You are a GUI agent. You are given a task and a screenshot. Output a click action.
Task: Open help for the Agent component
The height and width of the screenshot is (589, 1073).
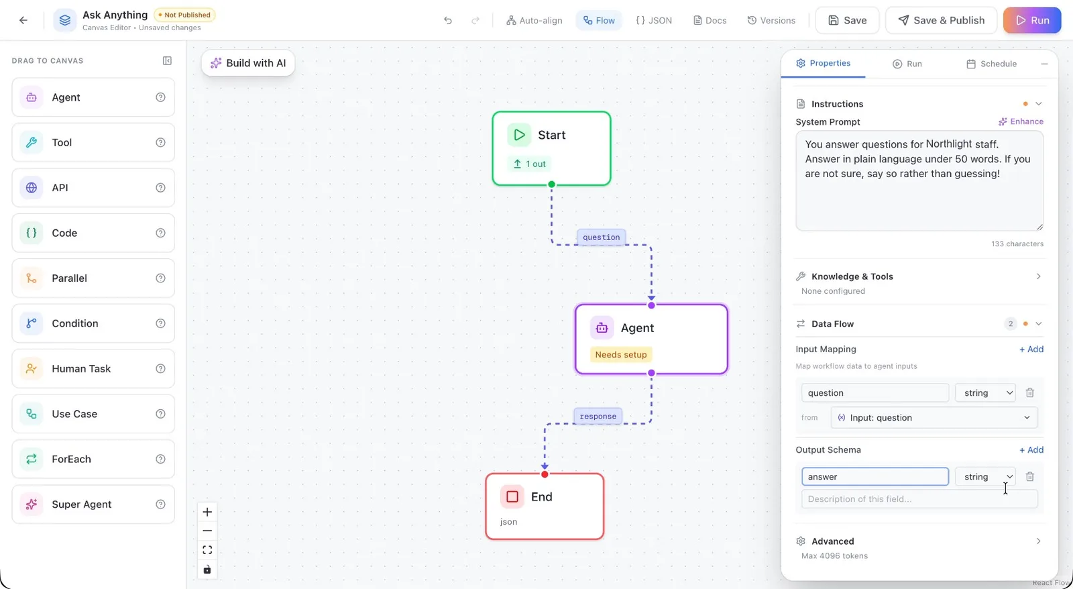point(160,97)
